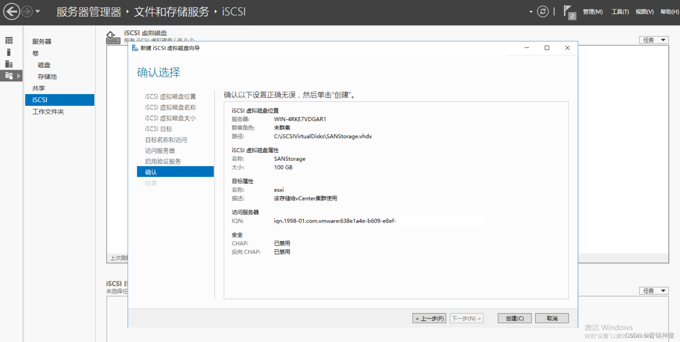The height and width of the screenshot is (342, 680).
Task: Select 存储池 in the sidebar
Action: click(x=47, y=76)
